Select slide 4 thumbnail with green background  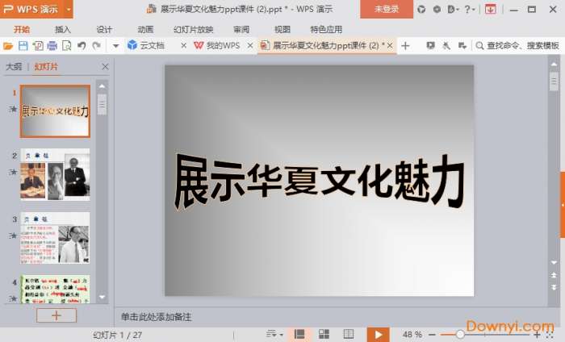click(x=55, y=289)
